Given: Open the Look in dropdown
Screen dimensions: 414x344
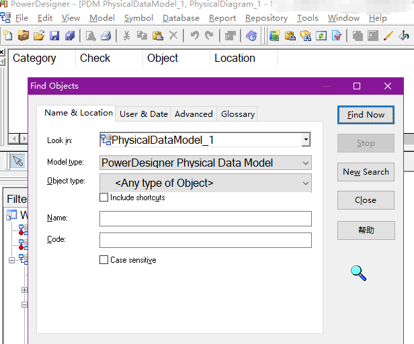Looking at the screenshot, I should pos(306,139).
